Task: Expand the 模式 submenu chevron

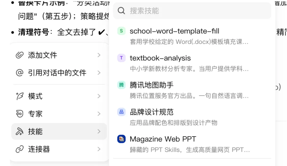Action: click(x=99, y=96)
